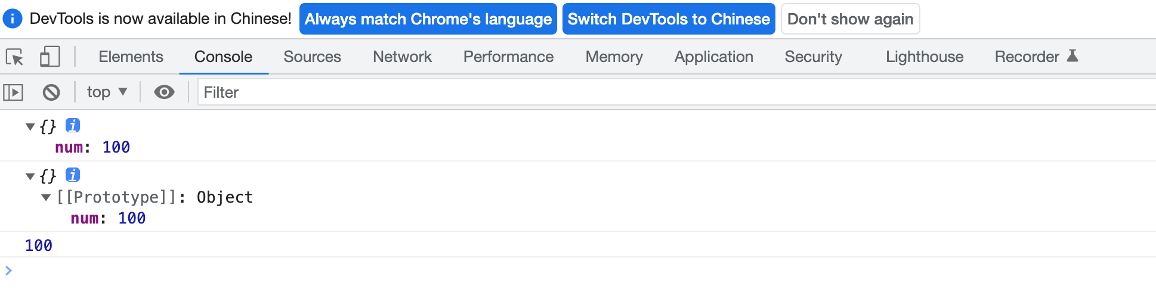Click Always match Chrome's language button
The image size is (1156, 304).
pyautogui.click(x=428, y=19)
